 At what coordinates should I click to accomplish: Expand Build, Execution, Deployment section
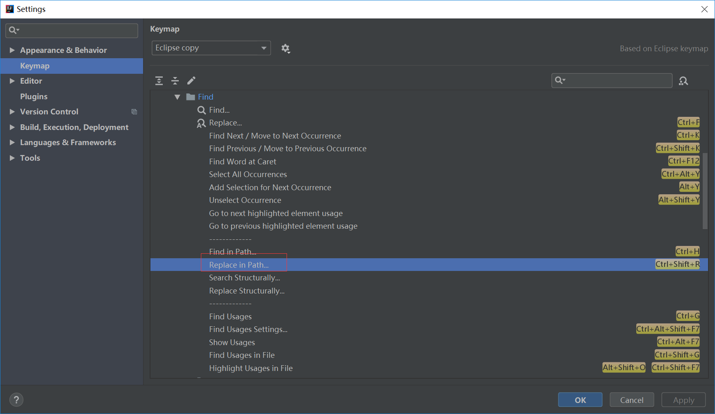[12, 127]
